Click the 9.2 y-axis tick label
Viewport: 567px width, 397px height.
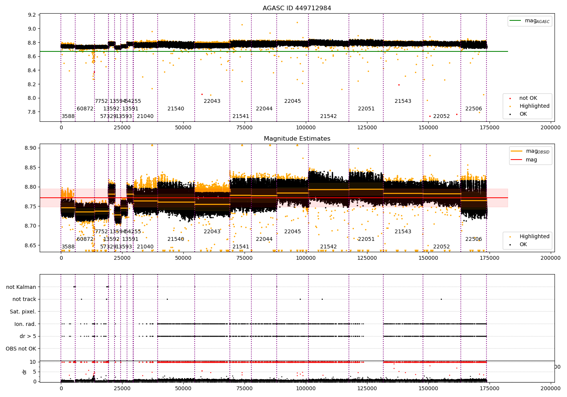click(x=32, y=15)
